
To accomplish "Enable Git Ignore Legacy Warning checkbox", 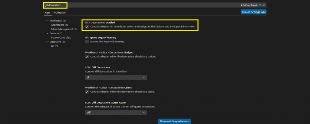I will tap(87, 42).
